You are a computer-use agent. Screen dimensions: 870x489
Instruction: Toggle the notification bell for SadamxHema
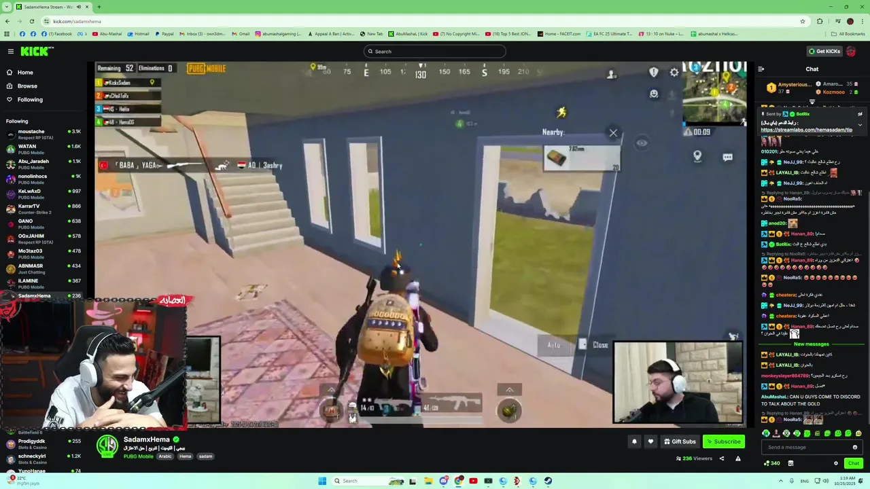click(634, 441)
